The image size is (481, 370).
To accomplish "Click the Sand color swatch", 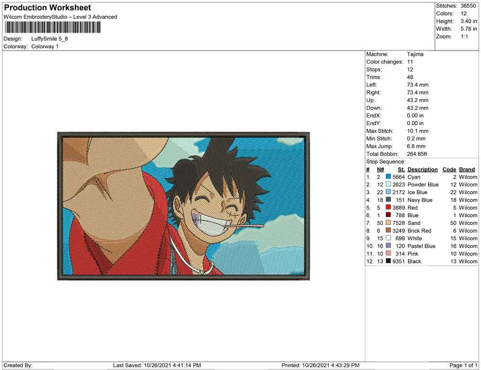I will tap(388, 222).
